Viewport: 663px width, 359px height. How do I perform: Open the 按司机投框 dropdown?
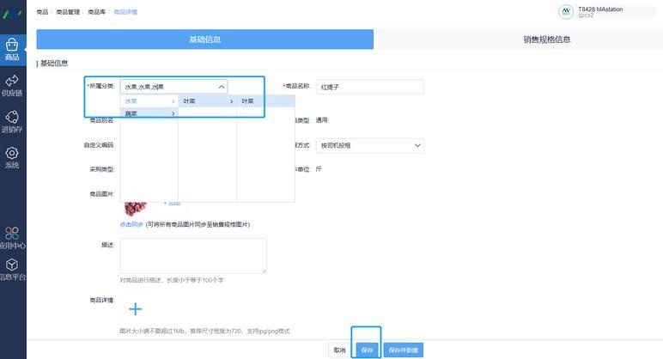coord(369,145)
